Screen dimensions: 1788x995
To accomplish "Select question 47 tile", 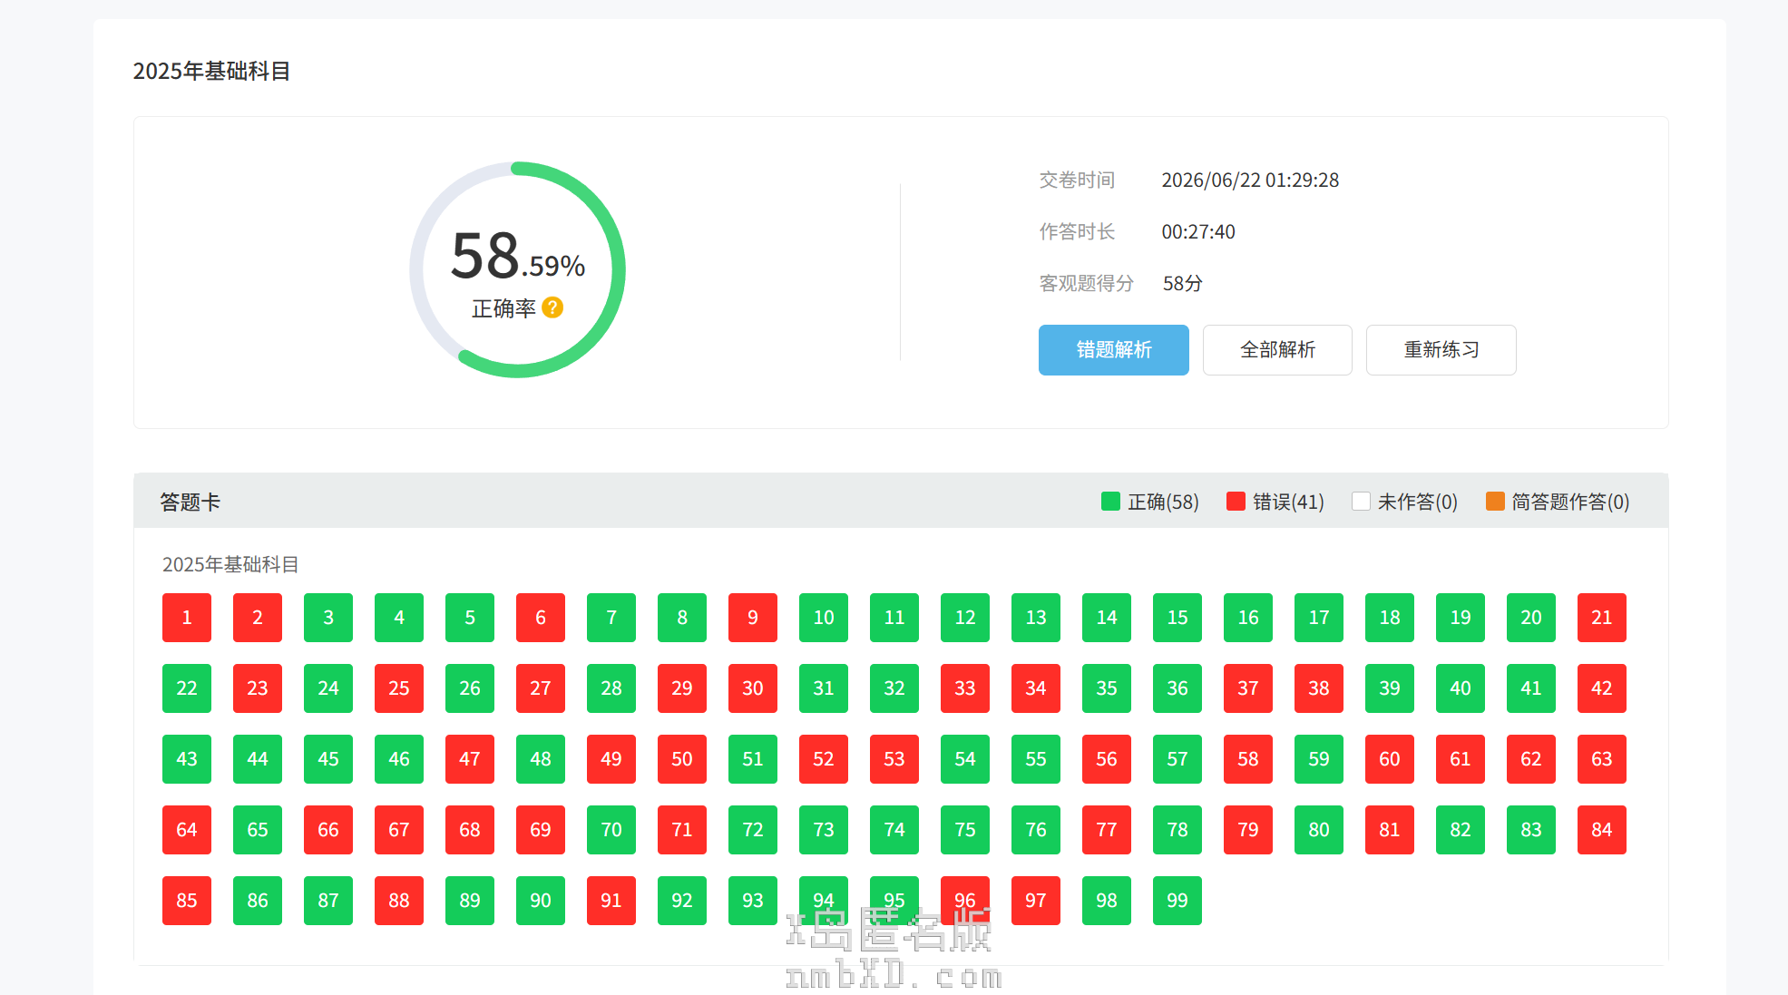I will pyautogui.click(x=470, y=759).
